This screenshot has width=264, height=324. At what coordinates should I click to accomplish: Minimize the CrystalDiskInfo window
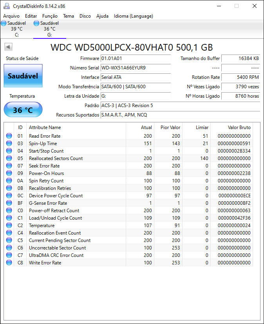(x=219, y=6)
